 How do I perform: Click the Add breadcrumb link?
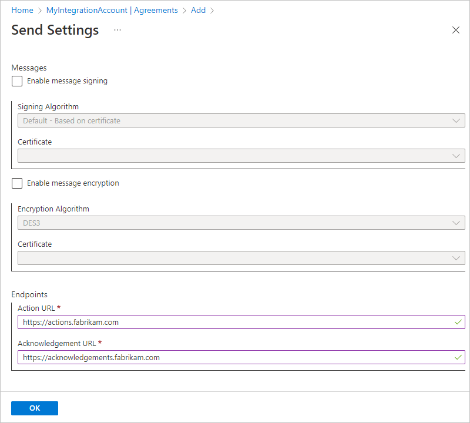198,11
